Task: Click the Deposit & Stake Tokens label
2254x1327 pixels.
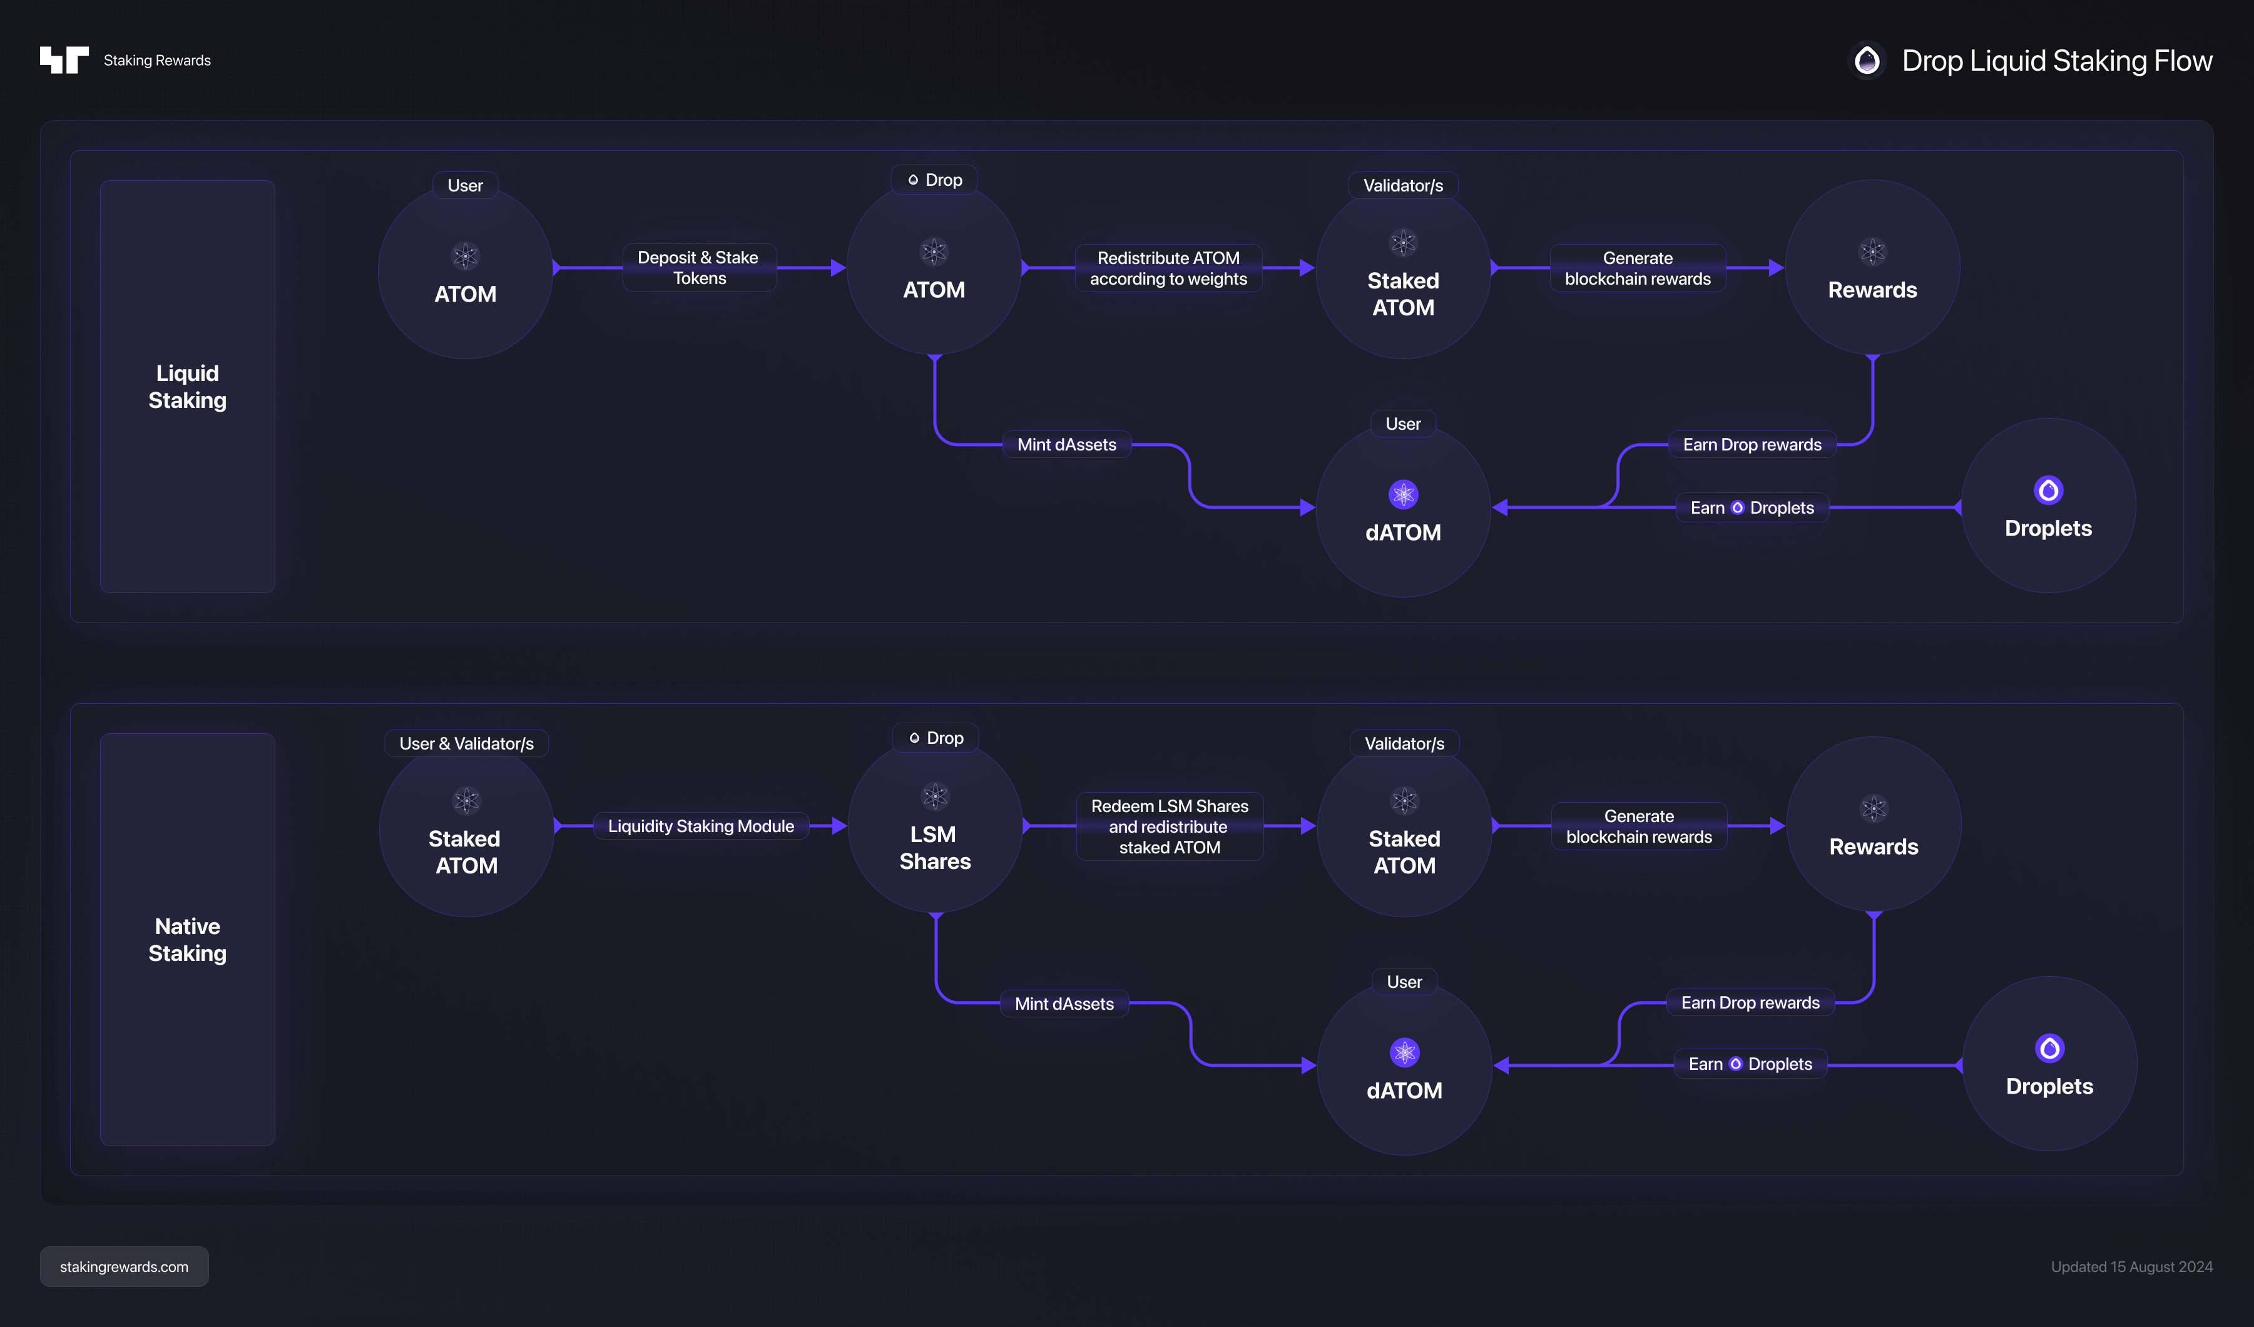Action: tap(700, 267)
